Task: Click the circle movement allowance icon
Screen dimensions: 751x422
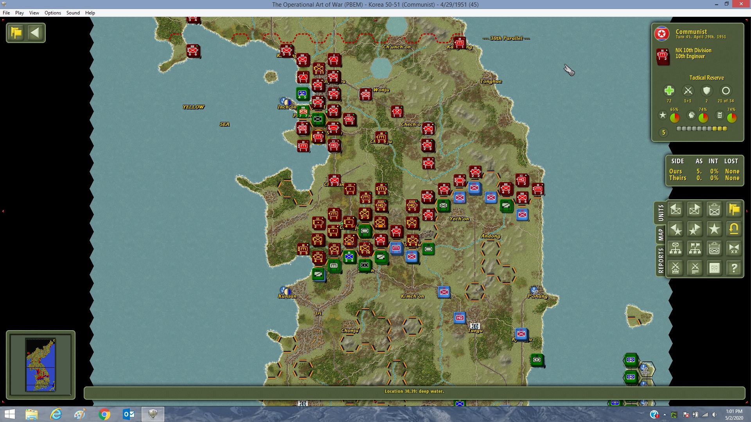Action: click(x=726, y=91)
